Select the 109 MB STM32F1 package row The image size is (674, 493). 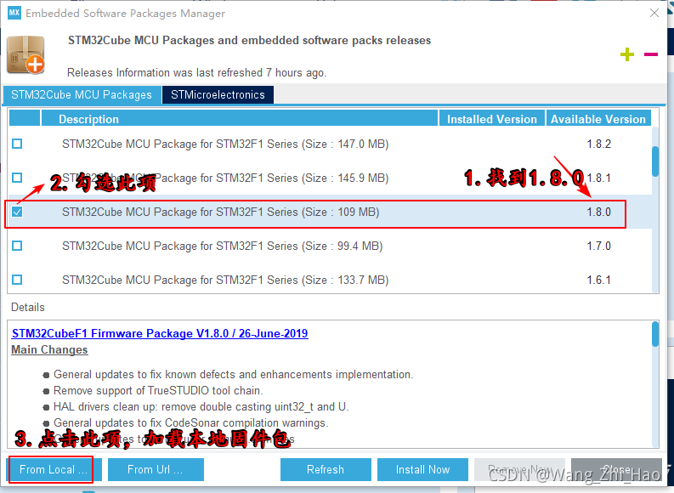pos(330,212)
